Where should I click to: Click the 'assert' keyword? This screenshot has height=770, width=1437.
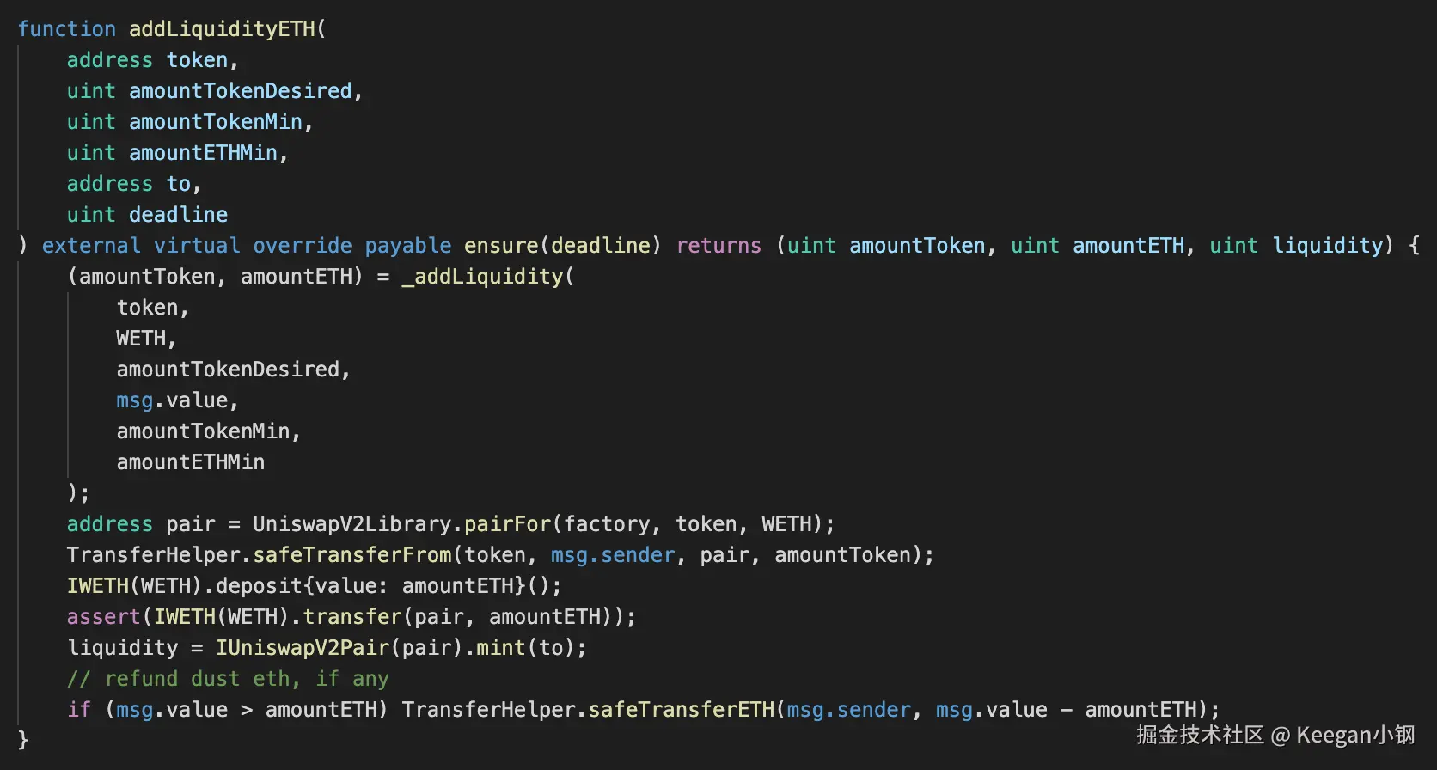point(103,617)
